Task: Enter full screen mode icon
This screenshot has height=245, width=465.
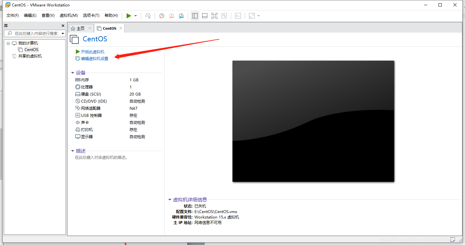Action: click(x=214, y=16)
